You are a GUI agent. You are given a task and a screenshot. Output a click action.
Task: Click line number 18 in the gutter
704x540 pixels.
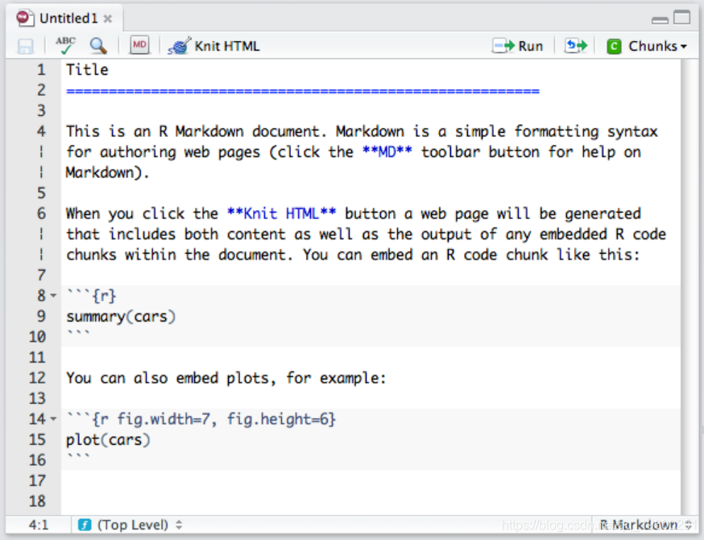coord(38,501)
